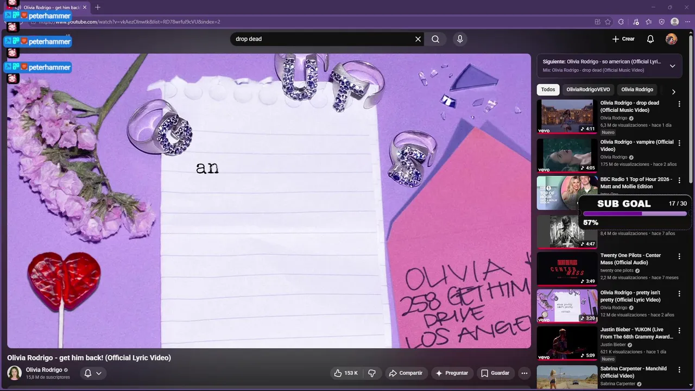Clear the search box with the X icon
This screenshot has width=695, height=391.
click(418, 39)
